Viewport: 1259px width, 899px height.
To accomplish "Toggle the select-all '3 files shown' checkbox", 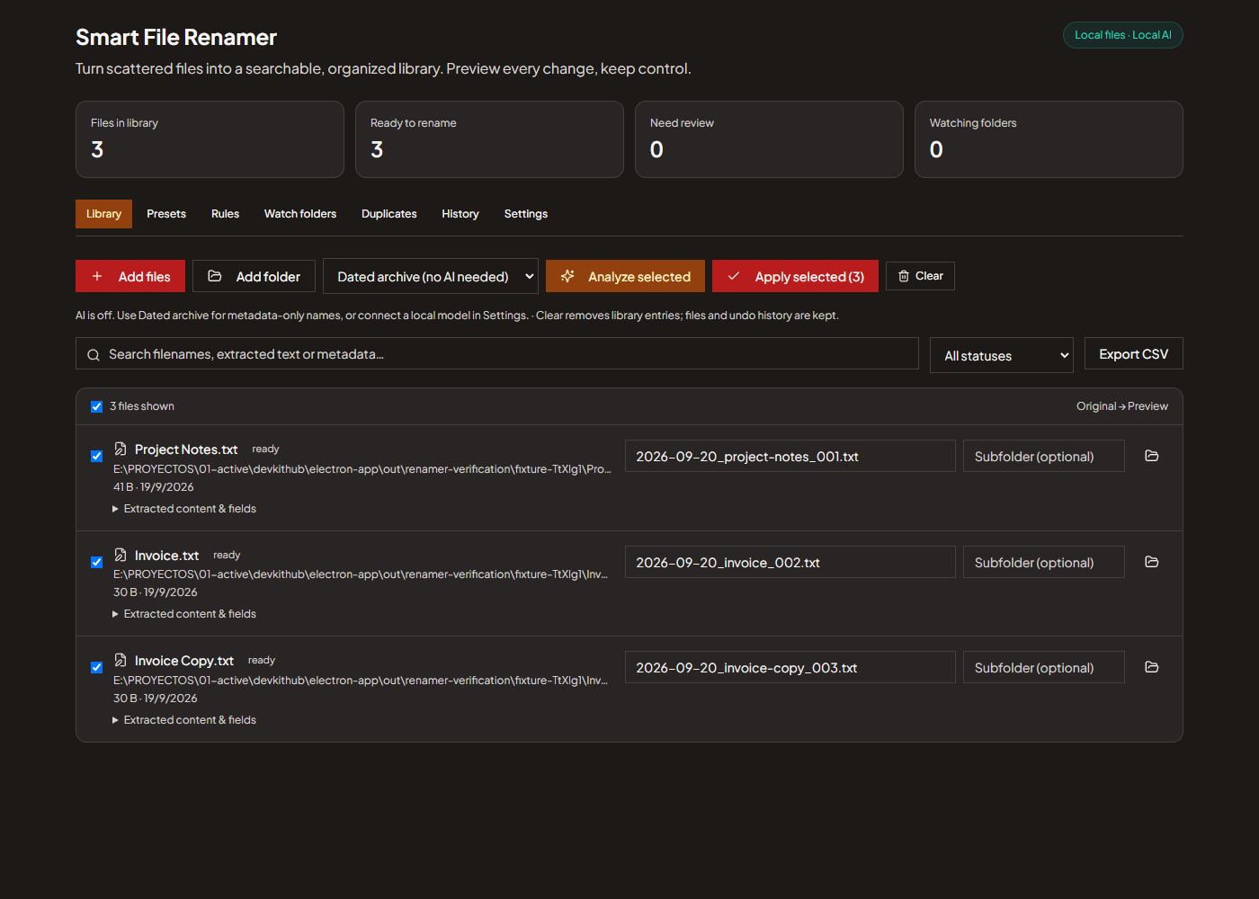I will tap(96, 406).
